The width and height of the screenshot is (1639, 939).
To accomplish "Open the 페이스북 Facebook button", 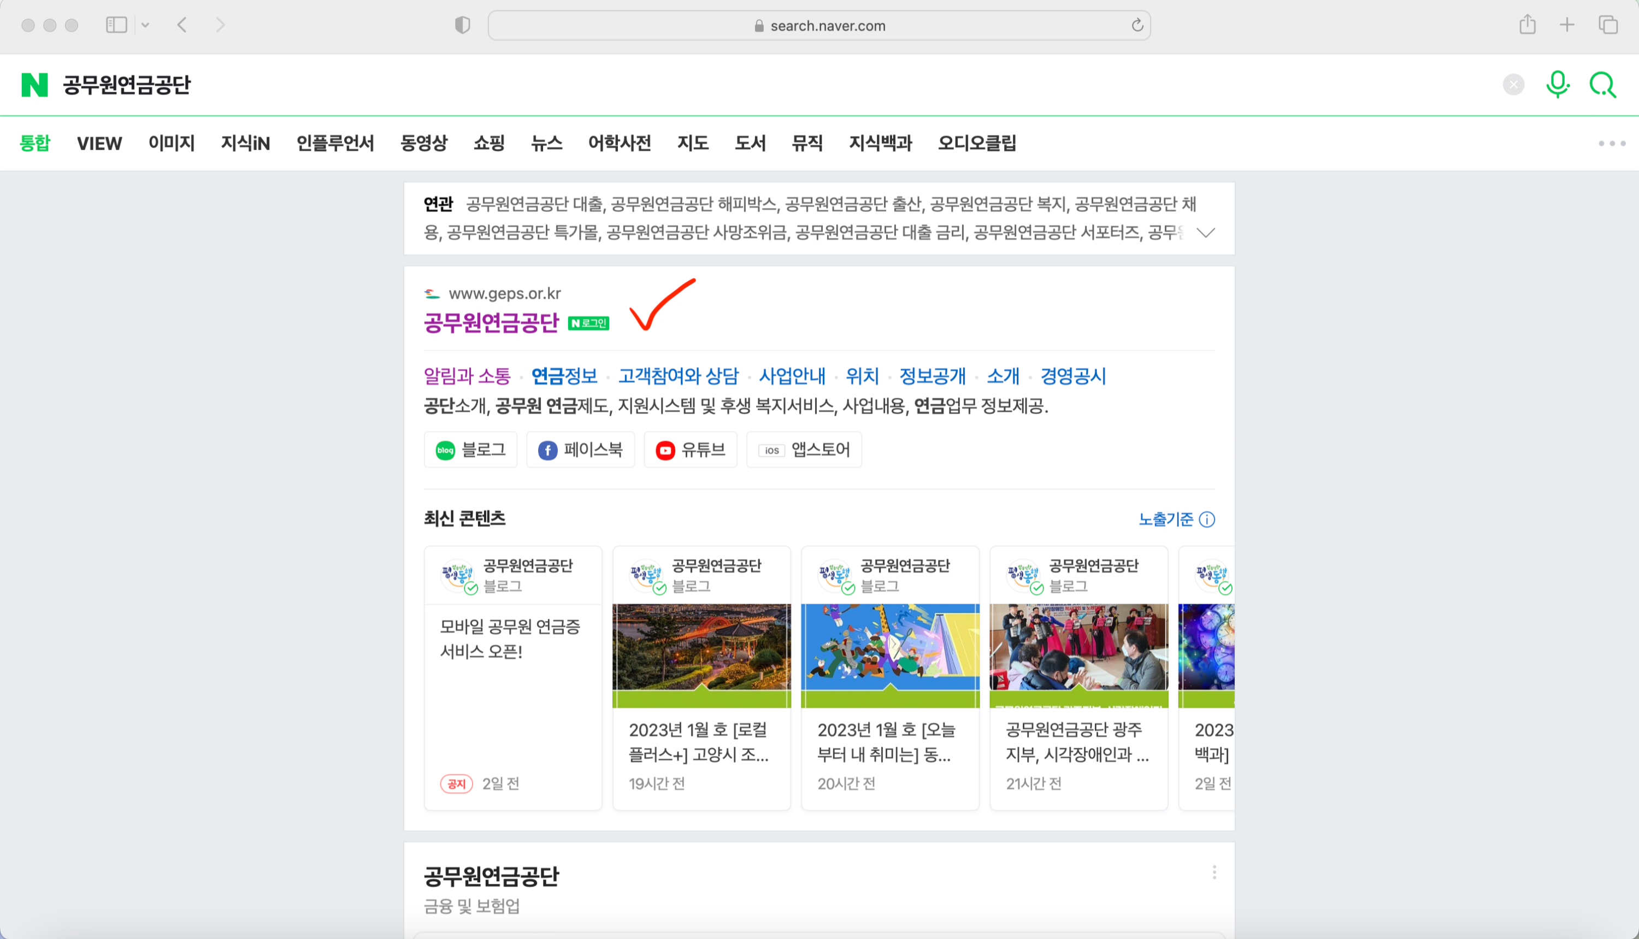I will click(580, 450).
